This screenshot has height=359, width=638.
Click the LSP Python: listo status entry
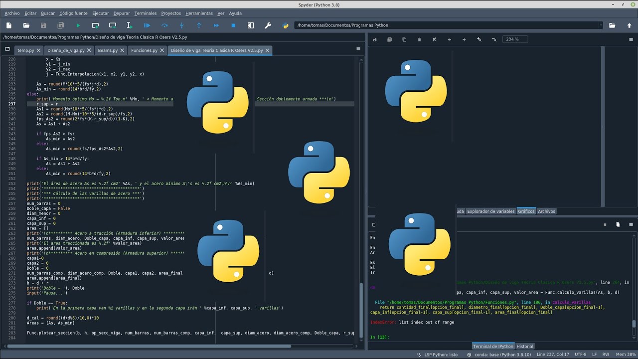(438, 355)
